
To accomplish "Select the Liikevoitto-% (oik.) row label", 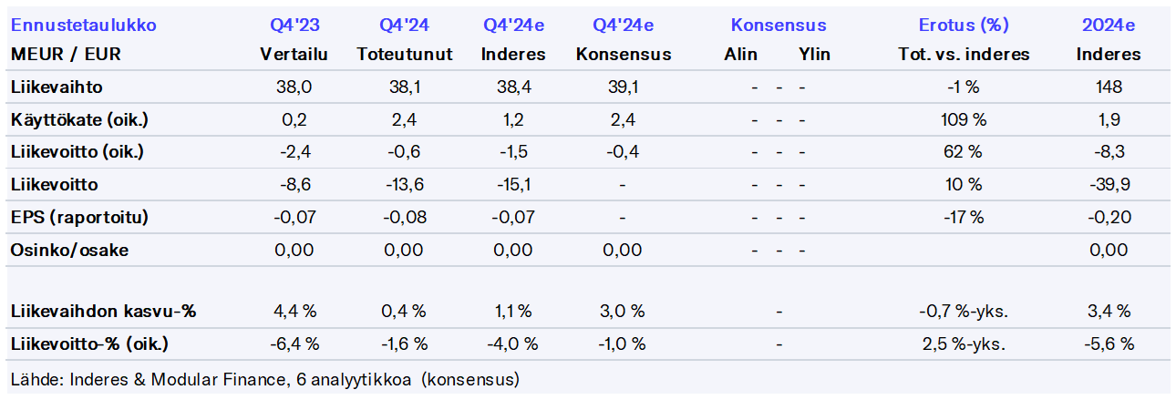I will click(x=89, y=344).
